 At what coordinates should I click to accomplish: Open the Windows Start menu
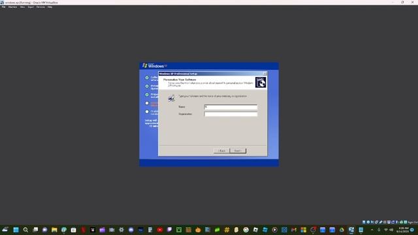[16, 230]
